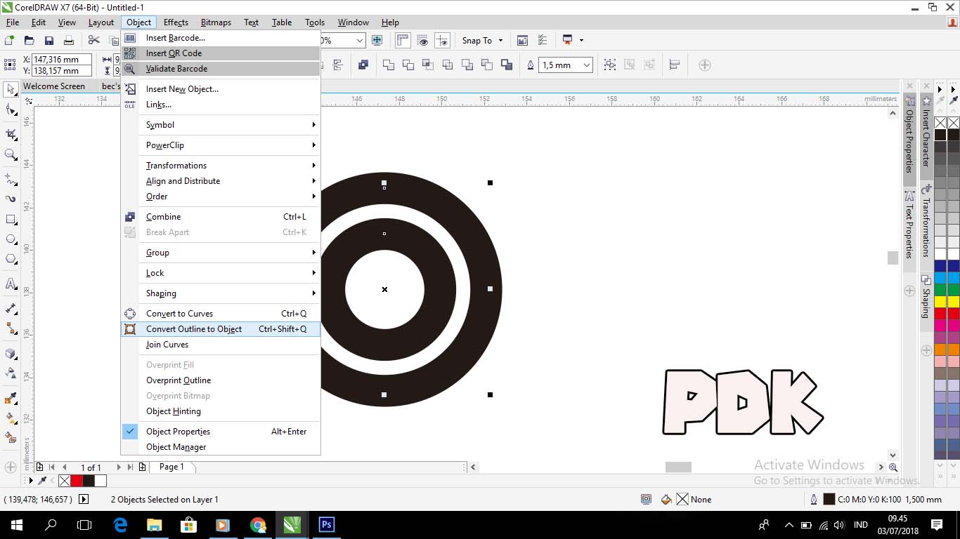Select the Pick tool
960x539 pixels.
[x=11, y=89]
